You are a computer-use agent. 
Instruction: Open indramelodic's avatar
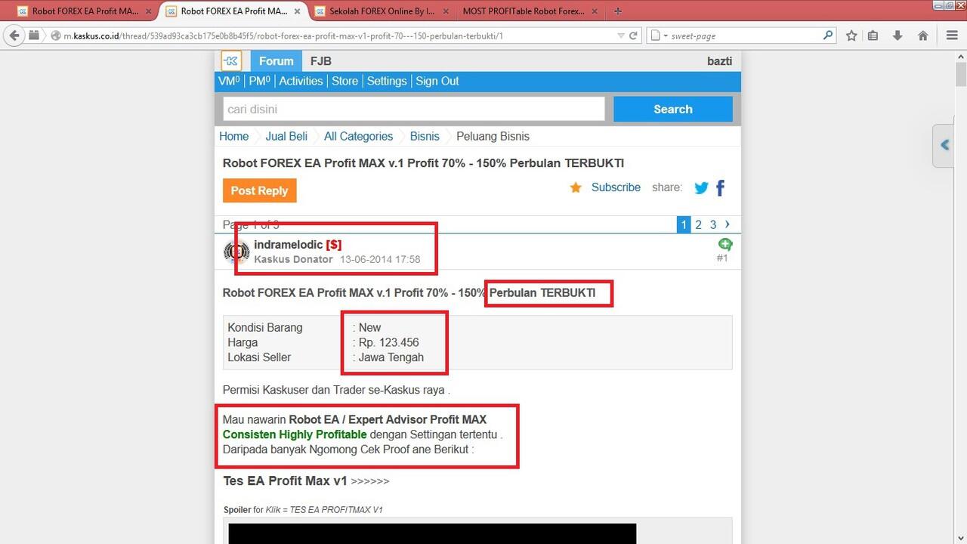tap(236, 252)
